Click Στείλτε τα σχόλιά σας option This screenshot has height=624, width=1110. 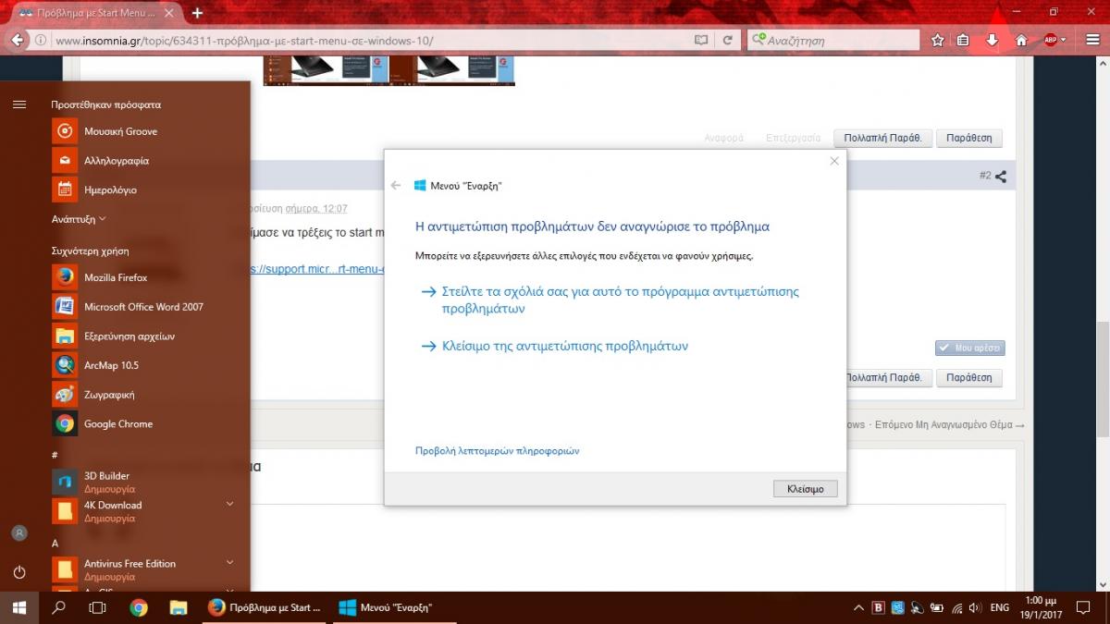click(x=610, y=300)
